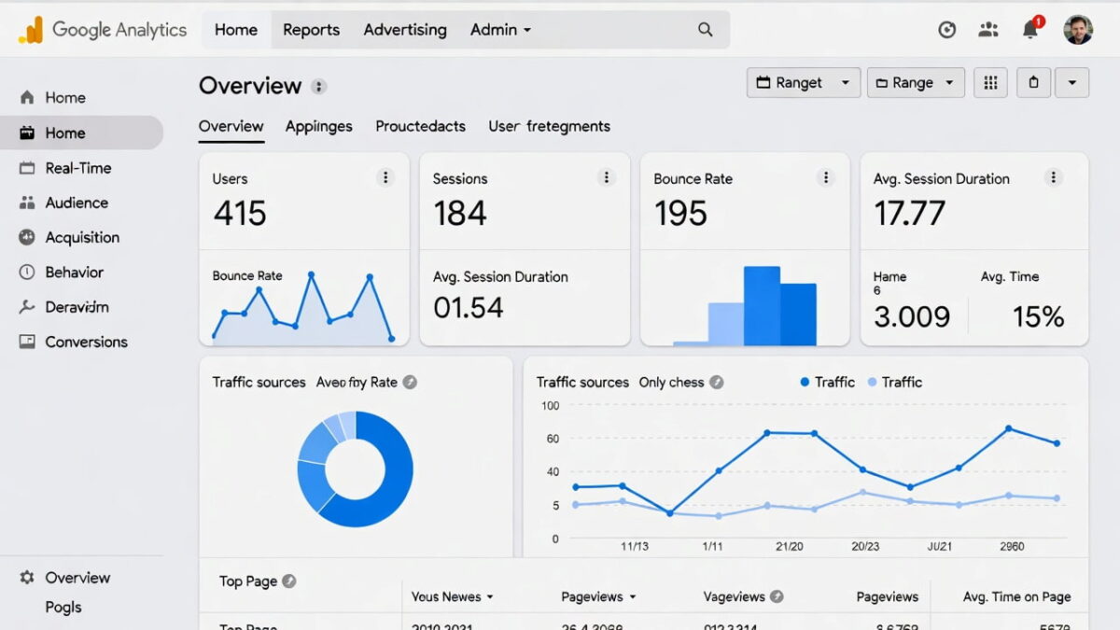Click the people/share icon in header
The width and height of the screenshot is (1120, 630).
(988, 30)
